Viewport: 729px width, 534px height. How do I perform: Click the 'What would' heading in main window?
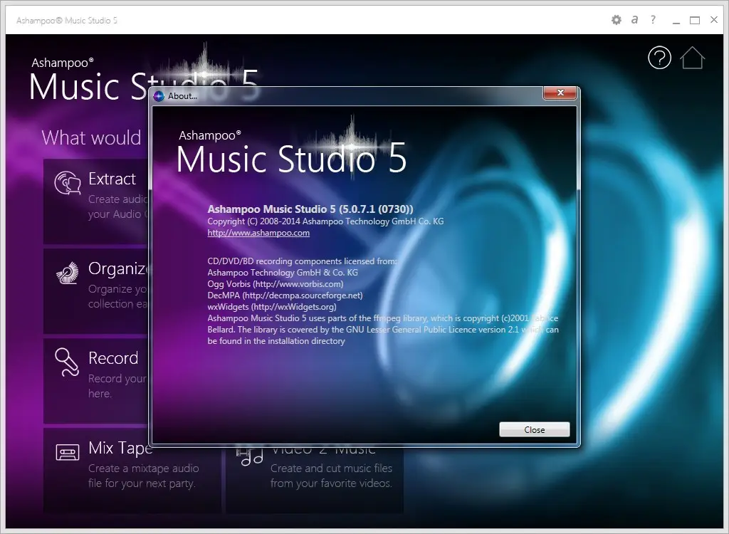coord(91,137)
